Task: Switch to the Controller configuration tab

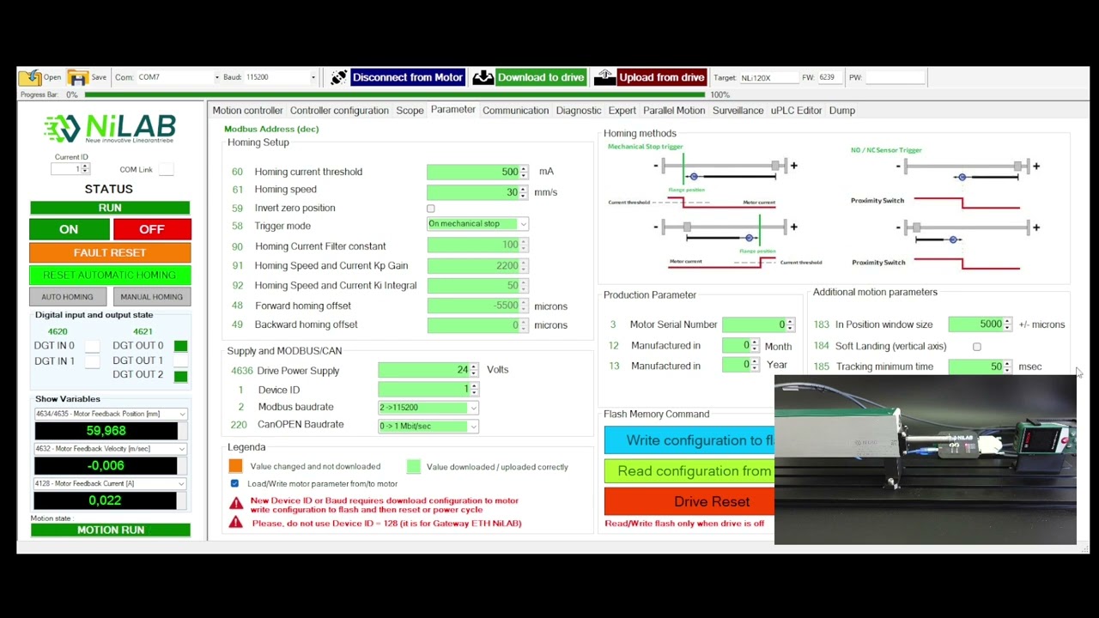Action: 339,111
